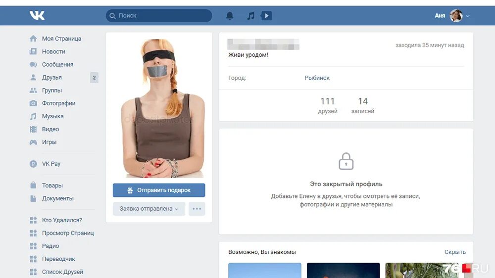Click the gamepad icon beside Игры
This screenshot has width=495, height=278.
(33, 142)
